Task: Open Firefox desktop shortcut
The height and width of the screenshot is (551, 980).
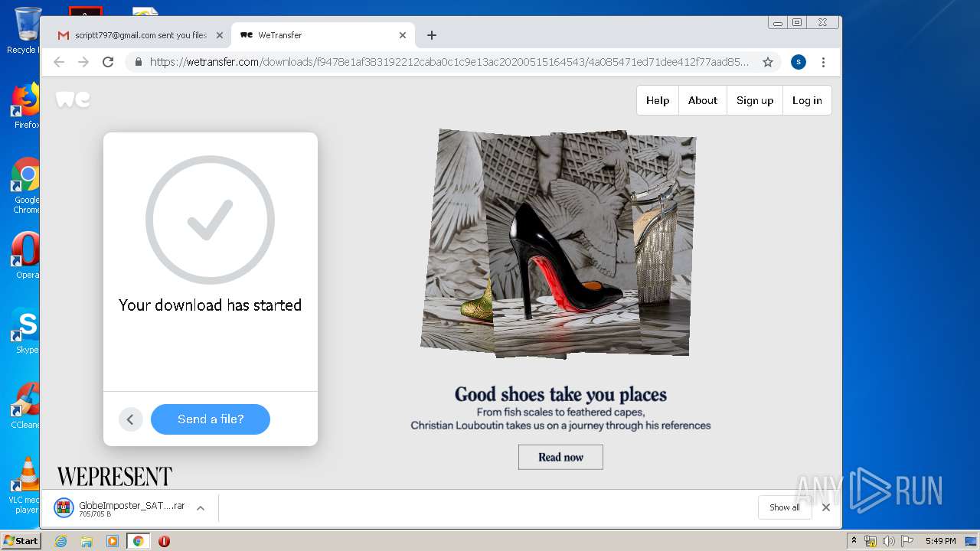Action: (27, 106)
